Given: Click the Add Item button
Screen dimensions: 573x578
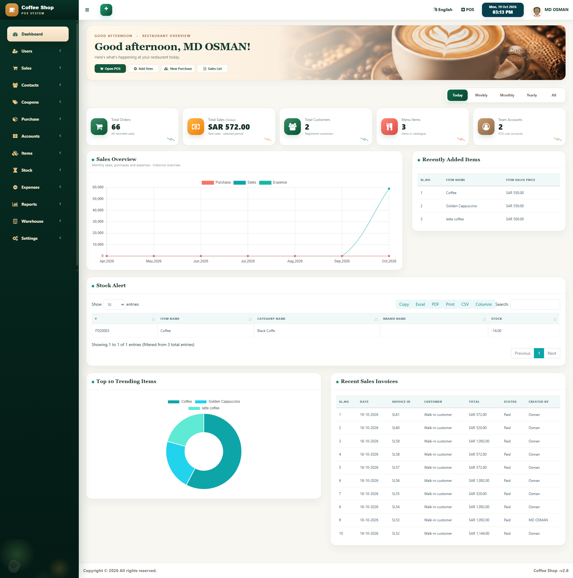Looking at the screenshot, I should (x=144, y=68).
